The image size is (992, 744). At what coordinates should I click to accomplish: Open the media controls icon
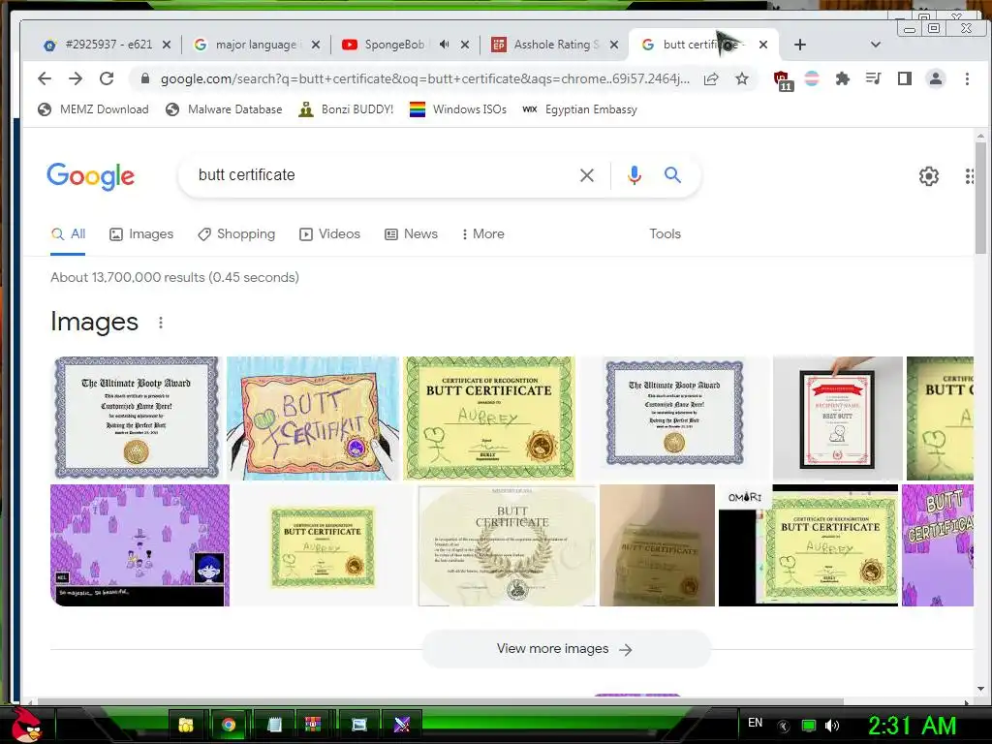click(x=873, y=78)
